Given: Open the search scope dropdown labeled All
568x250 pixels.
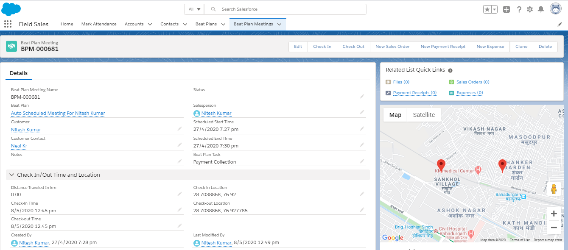Looking at the screenshot, I should point(194,9).
